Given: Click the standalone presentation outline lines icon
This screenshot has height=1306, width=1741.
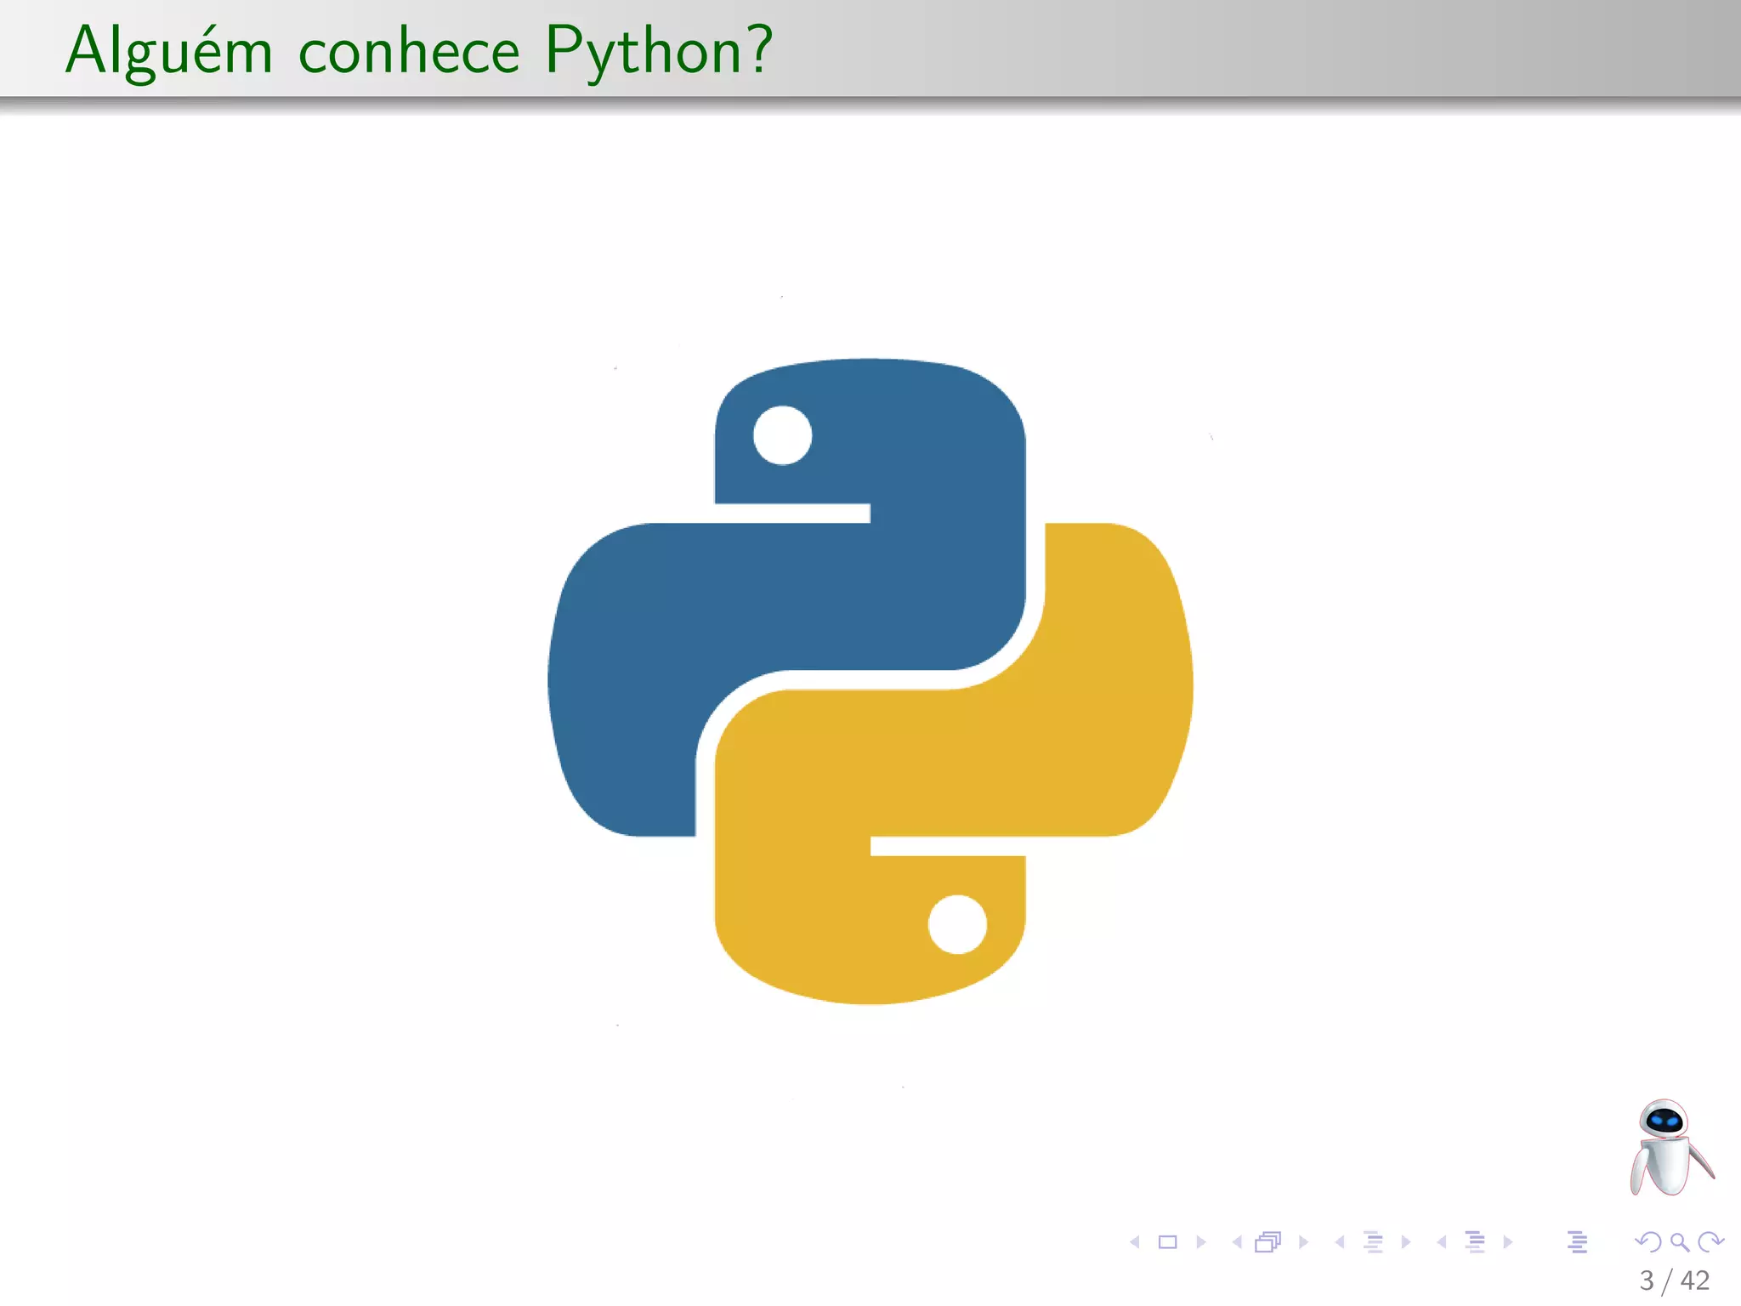Looking at the screenshot, I should click(1577, 1242).
